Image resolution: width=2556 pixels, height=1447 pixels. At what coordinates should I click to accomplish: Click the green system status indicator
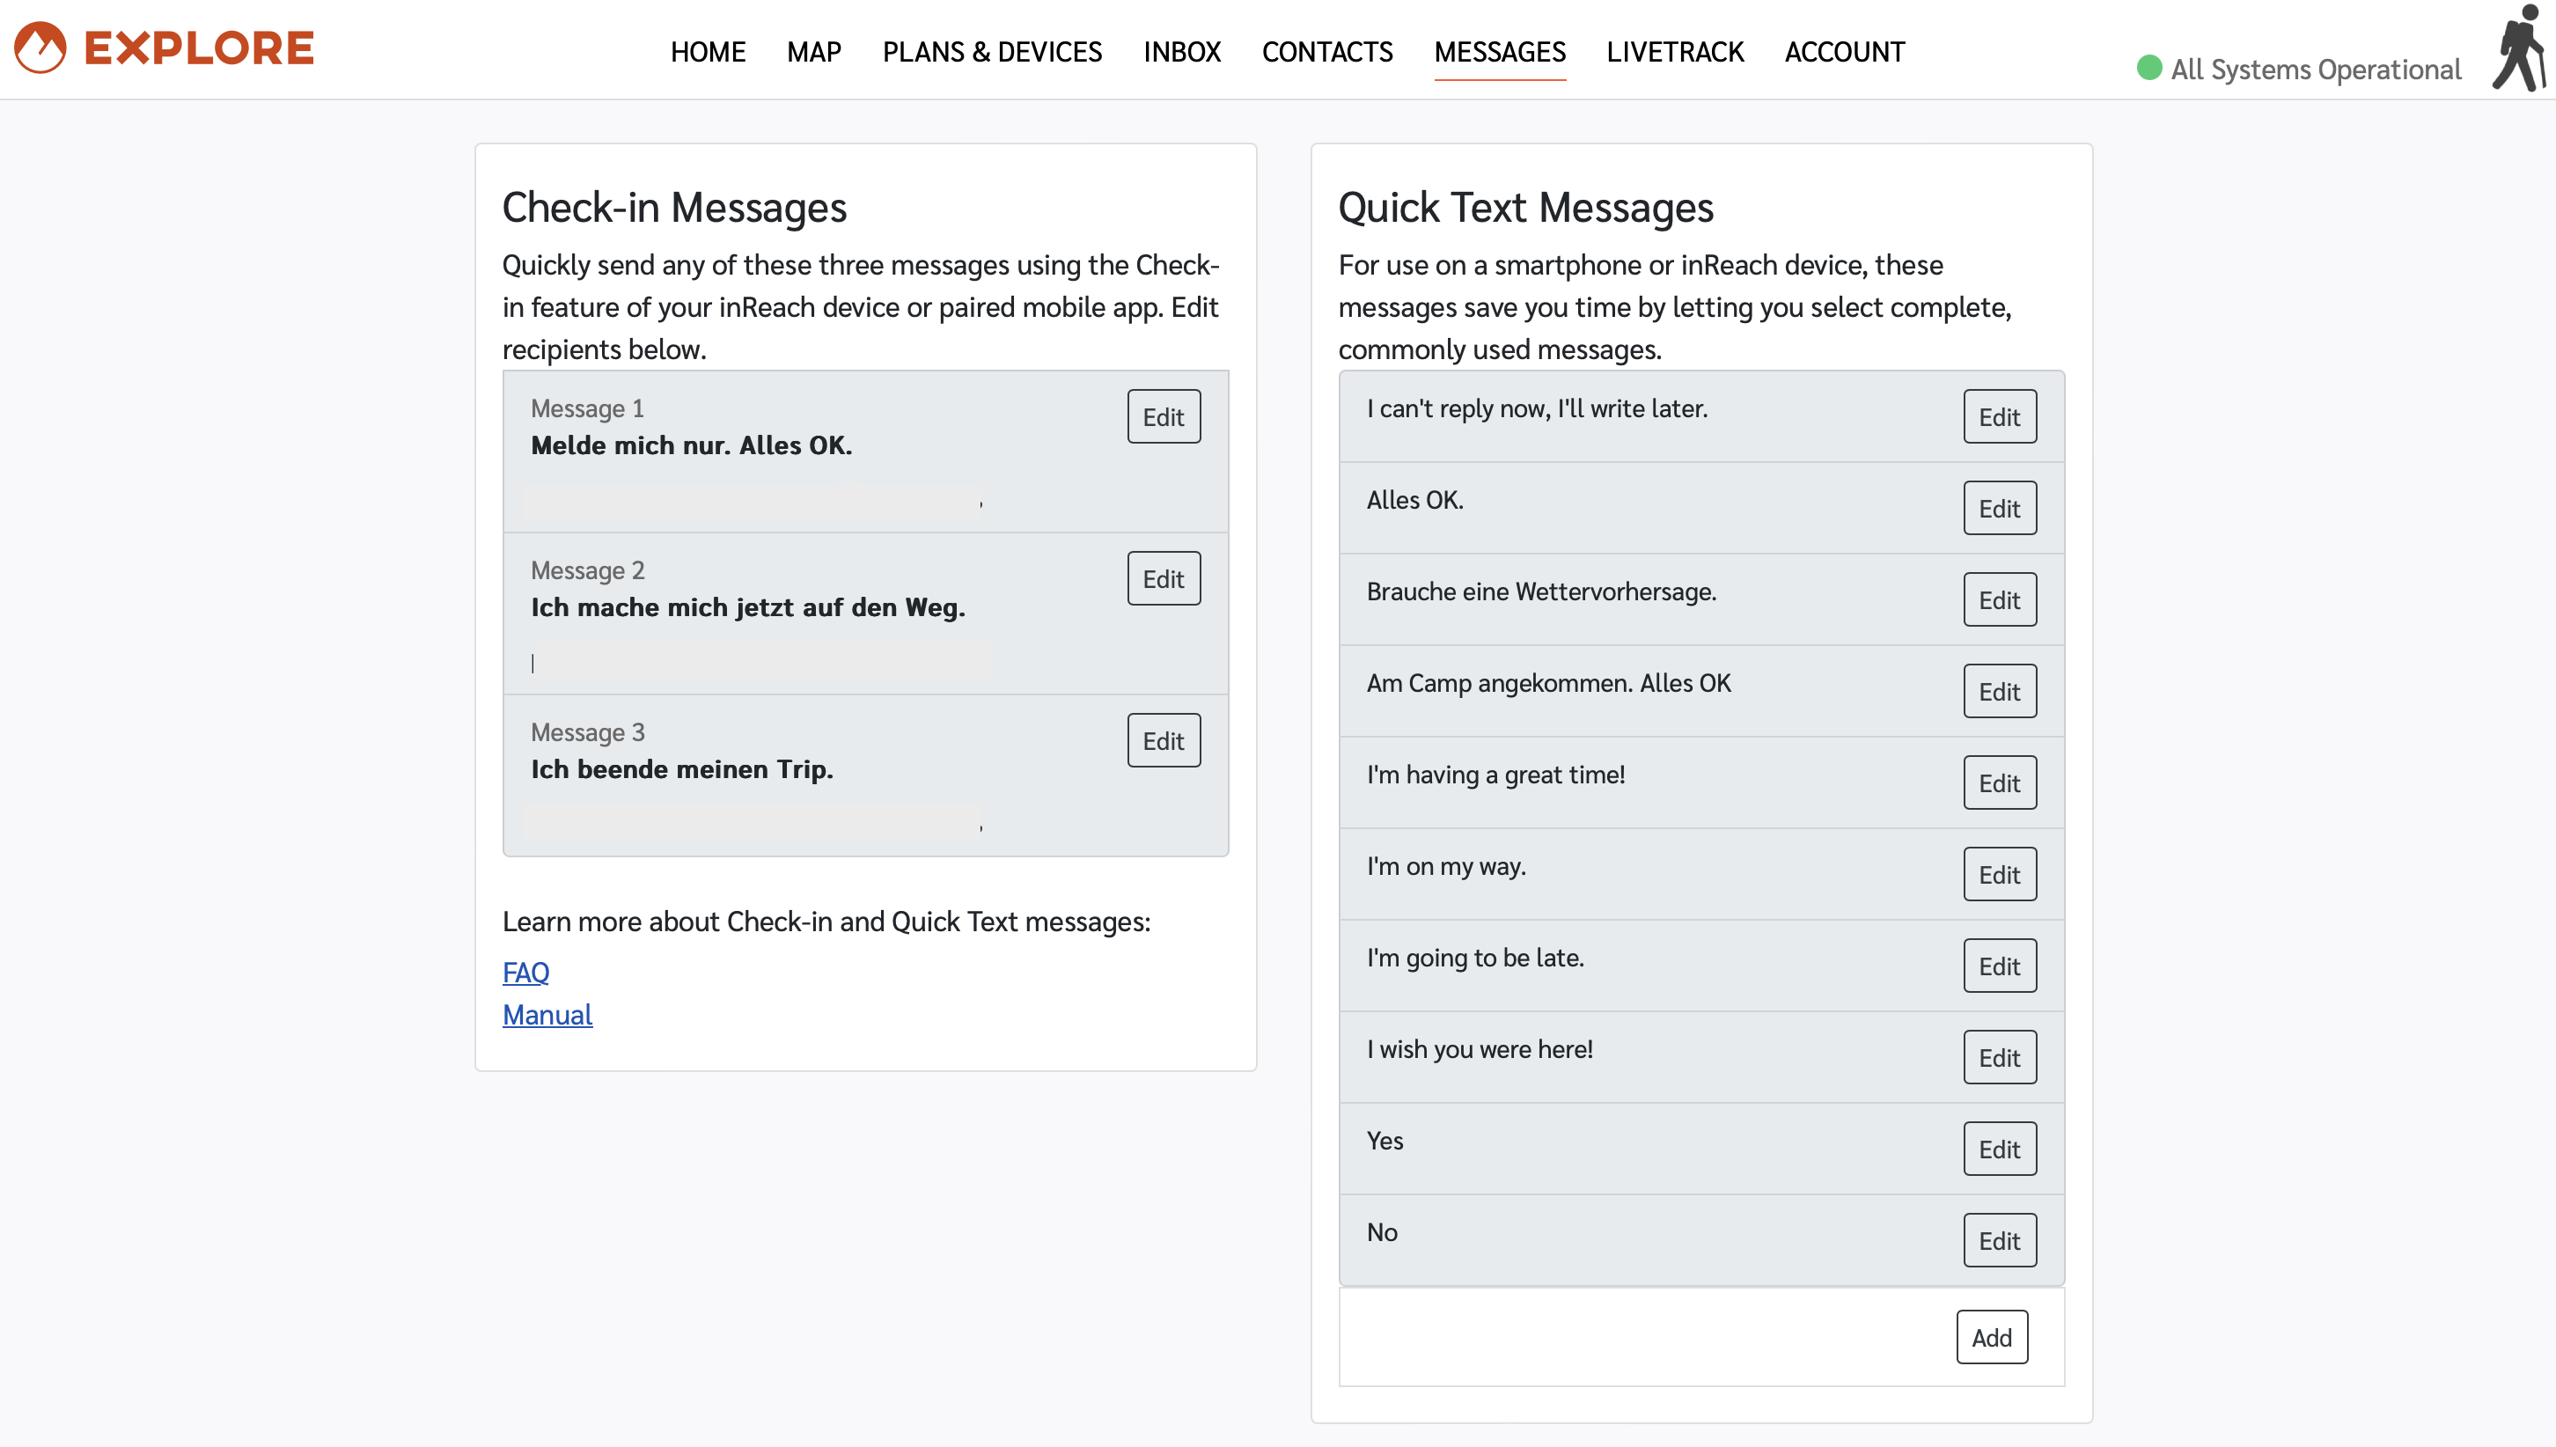click(x=2149, y=68)
